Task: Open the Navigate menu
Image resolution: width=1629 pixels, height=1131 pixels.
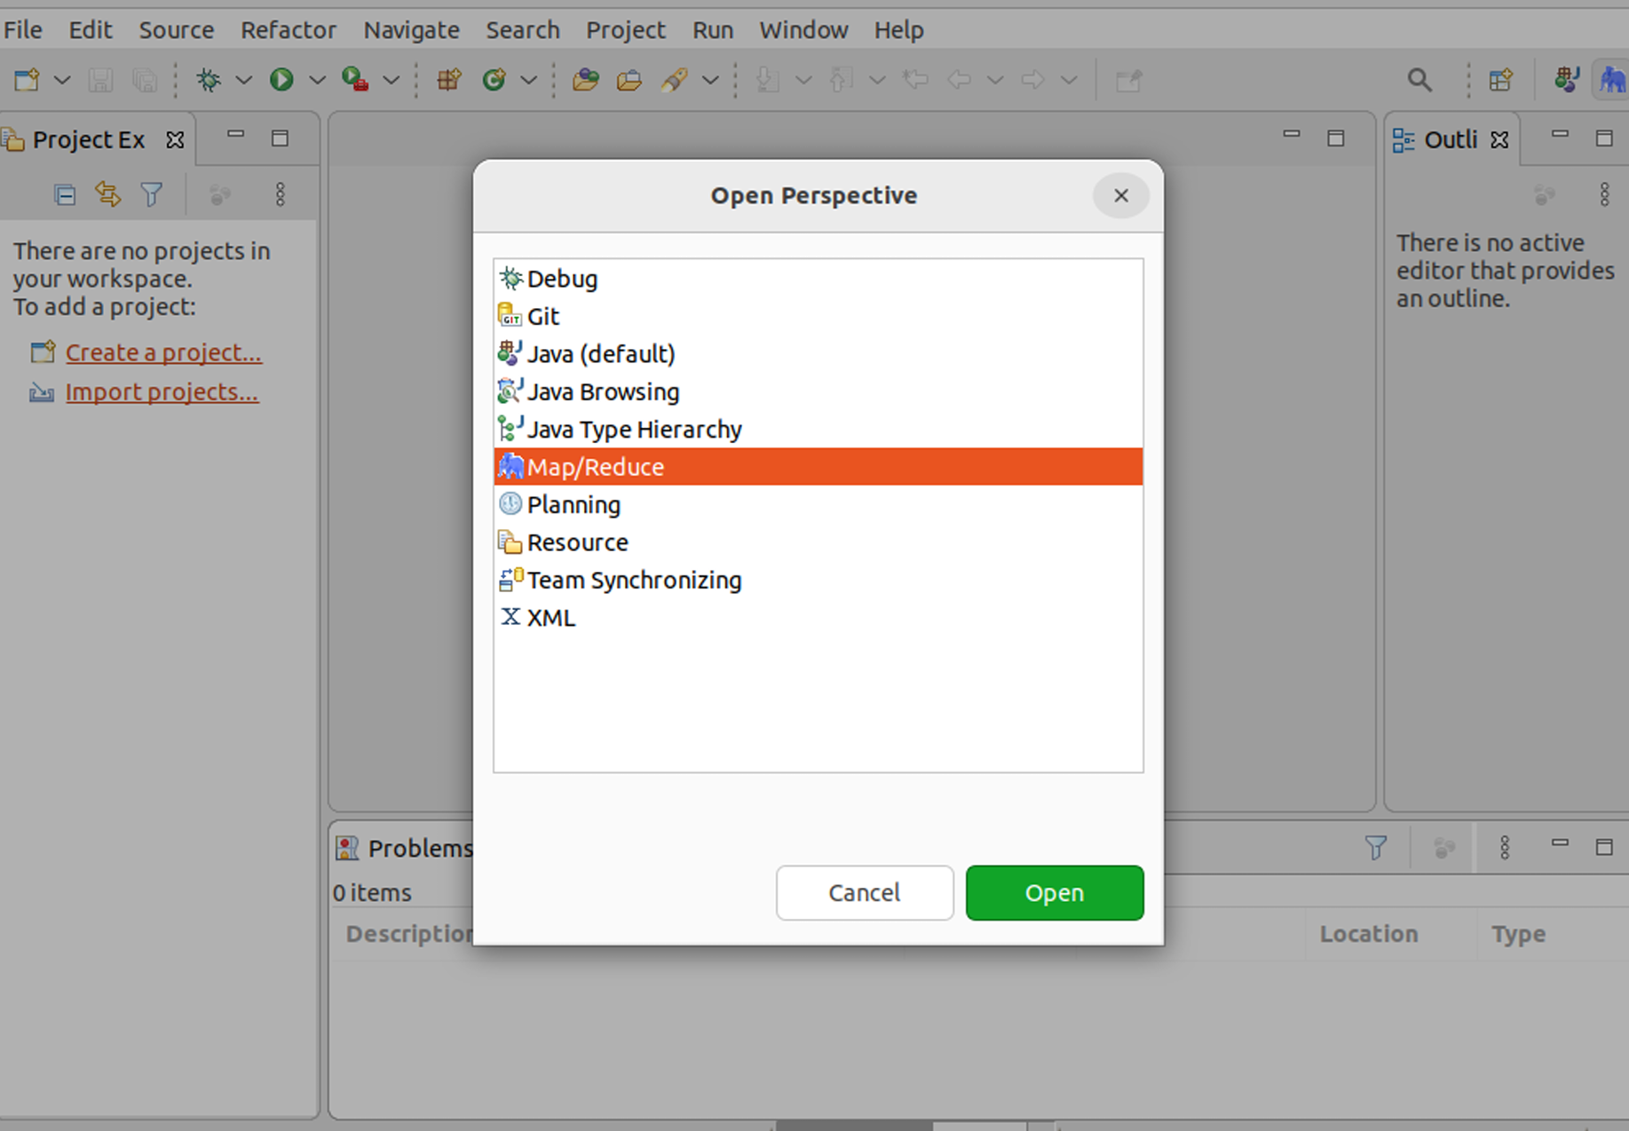Action: (411, 30)
